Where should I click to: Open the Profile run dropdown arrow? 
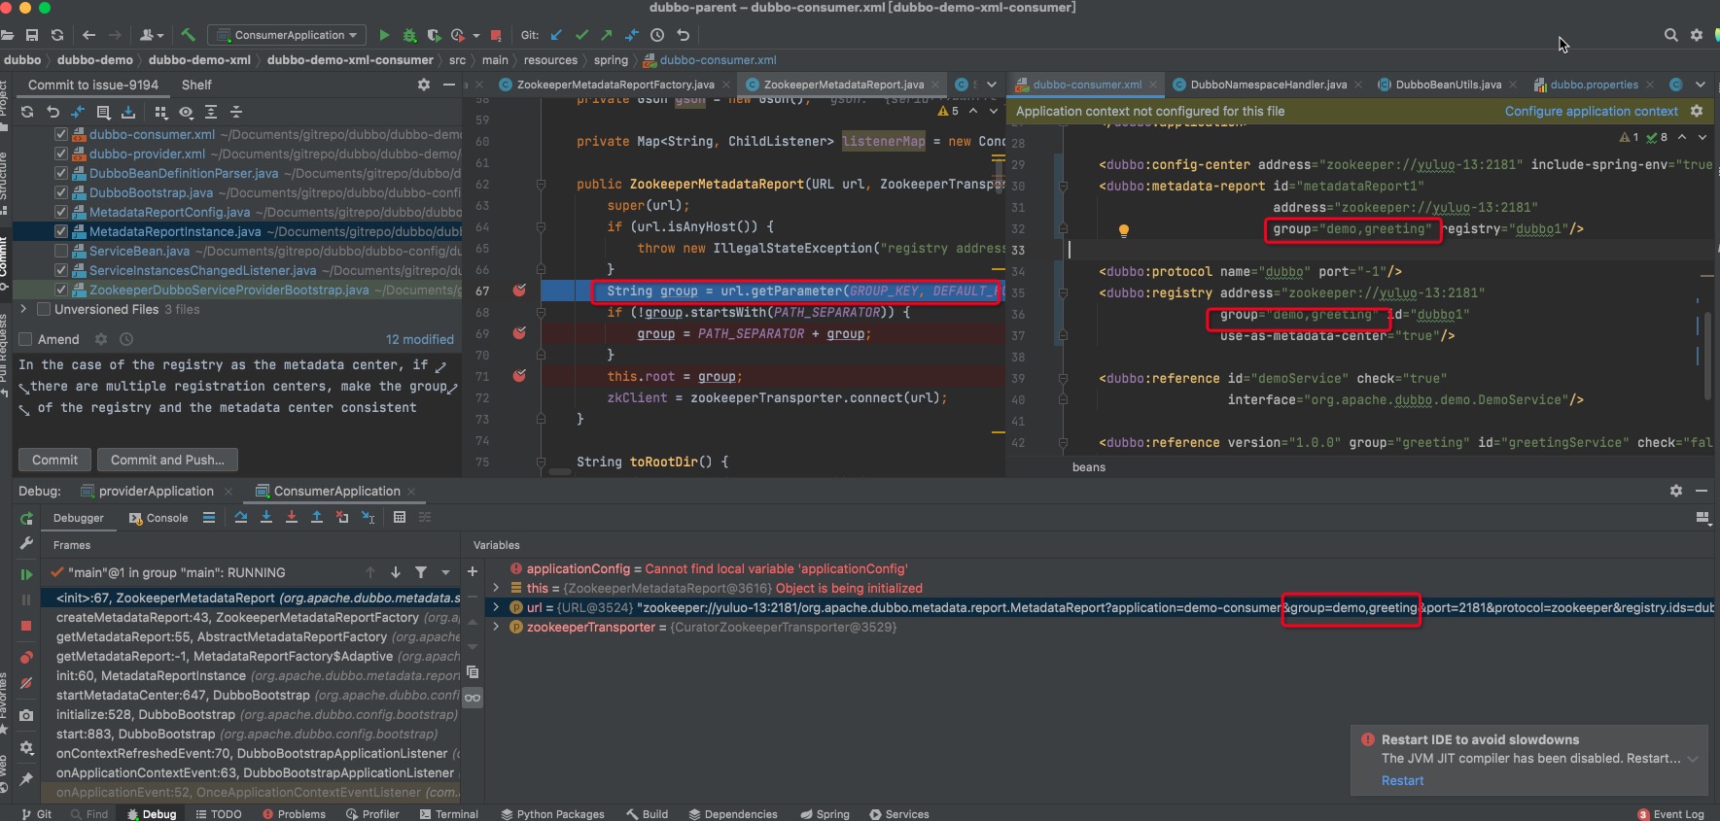476,36
